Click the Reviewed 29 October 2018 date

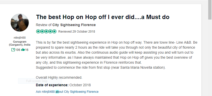77,32
